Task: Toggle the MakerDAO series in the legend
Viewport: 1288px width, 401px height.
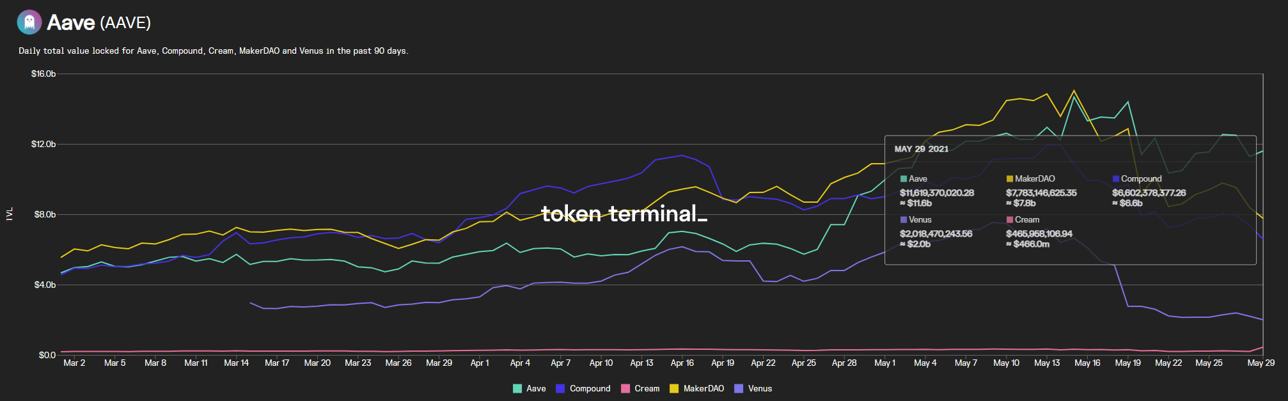Action: [x=697, y=388]
